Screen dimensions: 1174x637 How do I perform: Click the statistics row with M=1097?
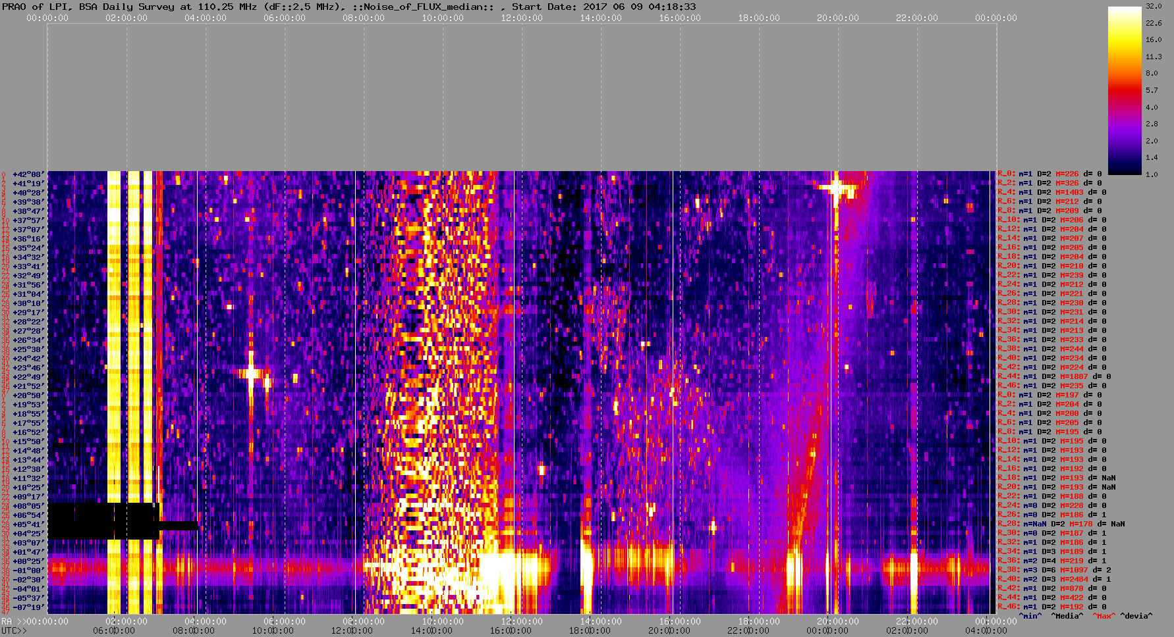[x=1054, y=571]
